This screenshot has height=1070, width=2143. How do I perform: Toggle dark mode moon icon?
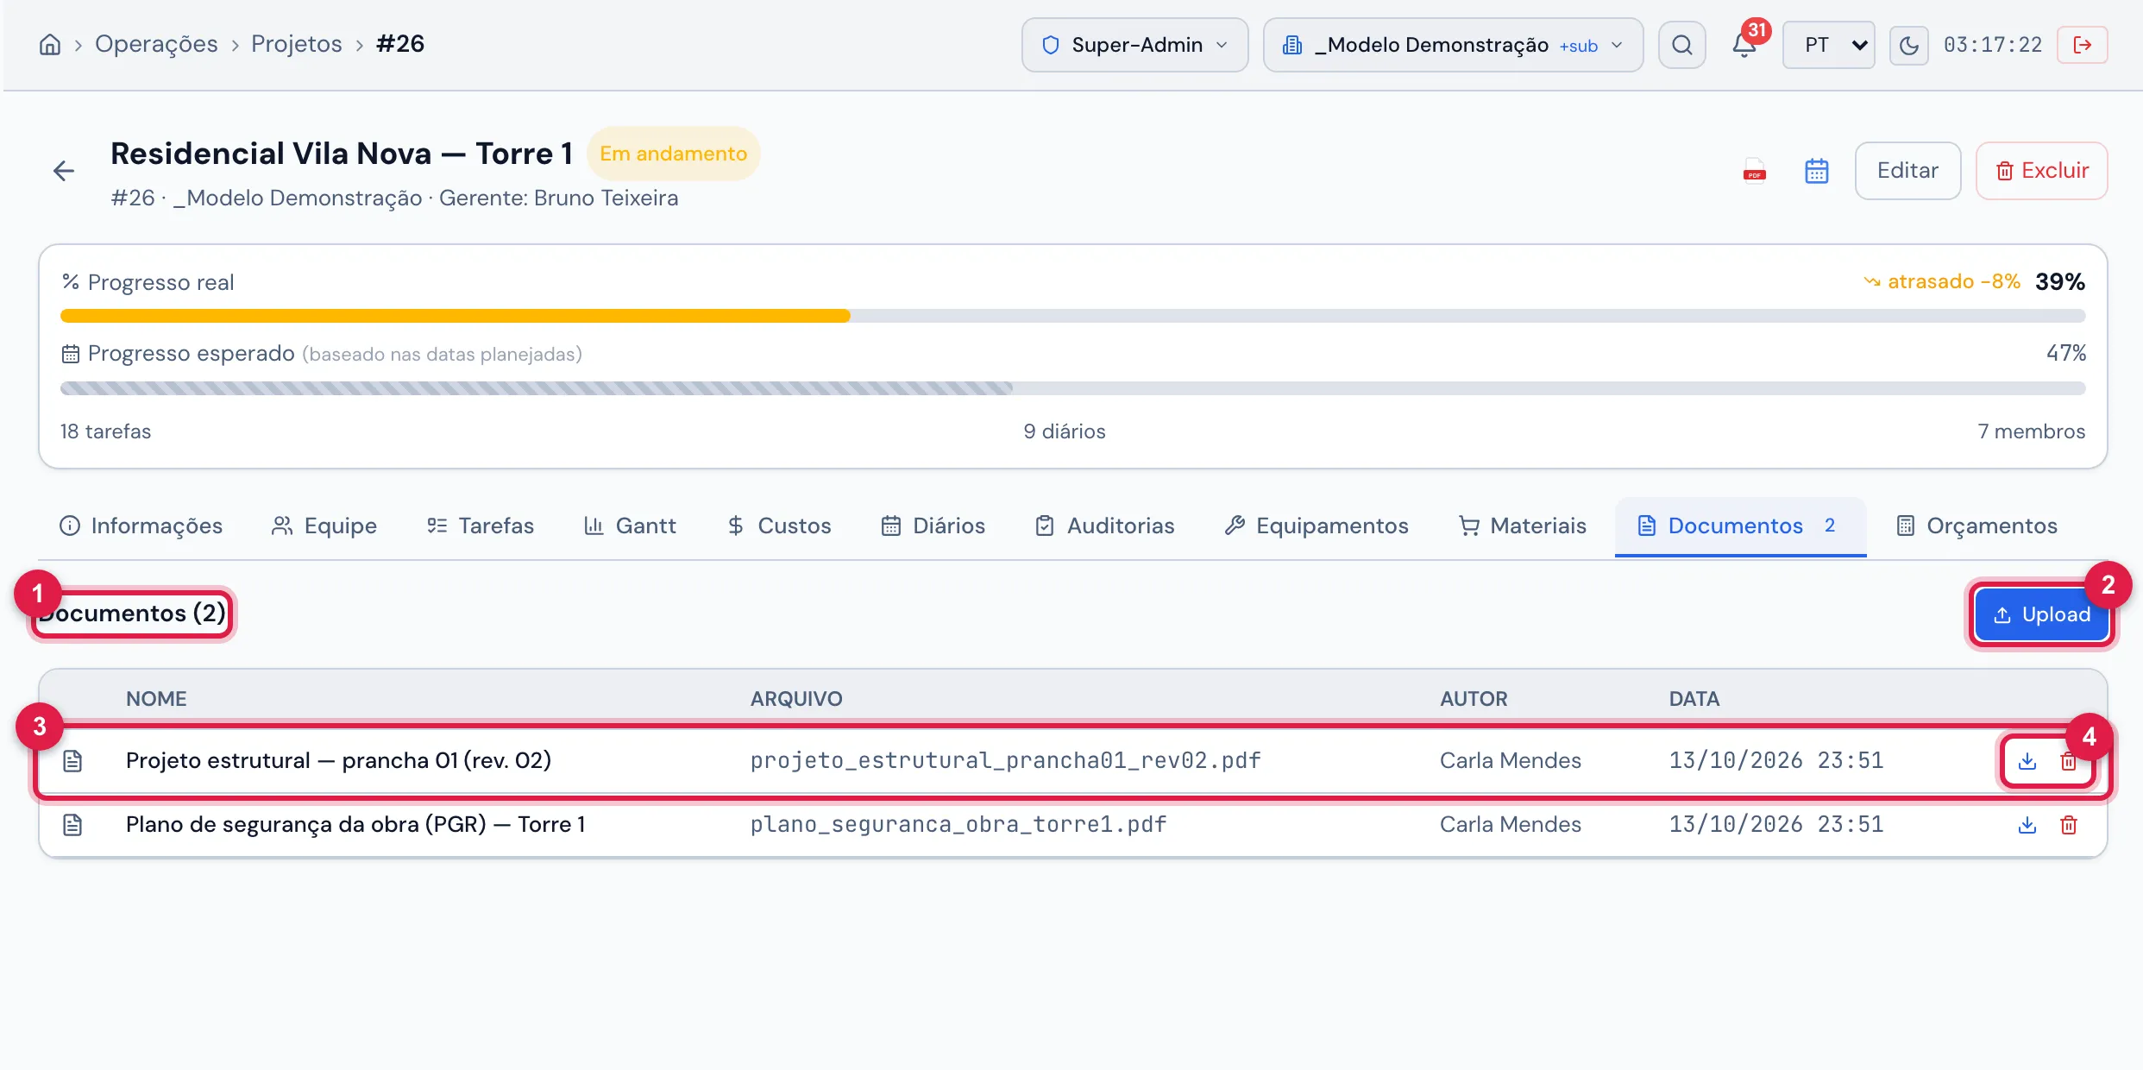tap(1908, 45)
